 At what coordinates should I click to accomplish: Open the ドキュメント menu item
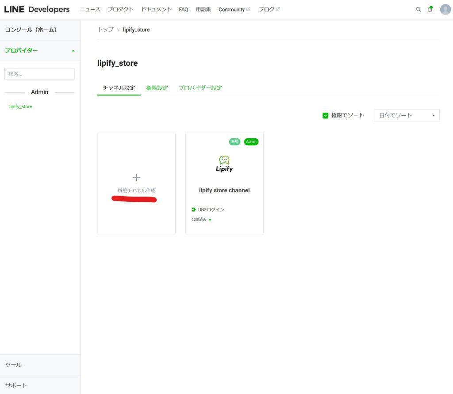click(x=156, y=9)
